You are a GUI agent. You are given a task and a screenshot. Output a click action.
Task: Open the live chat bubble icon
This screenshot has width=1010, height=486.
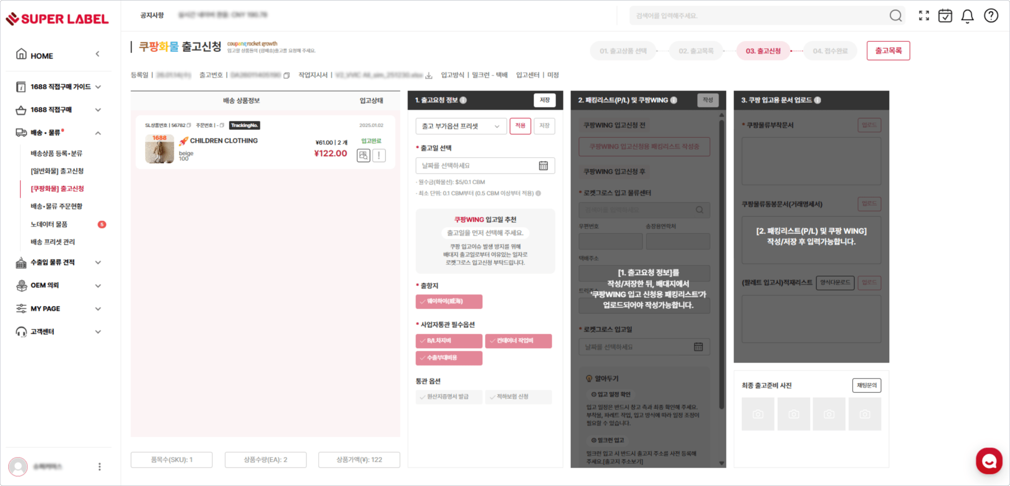pos(989,461)
